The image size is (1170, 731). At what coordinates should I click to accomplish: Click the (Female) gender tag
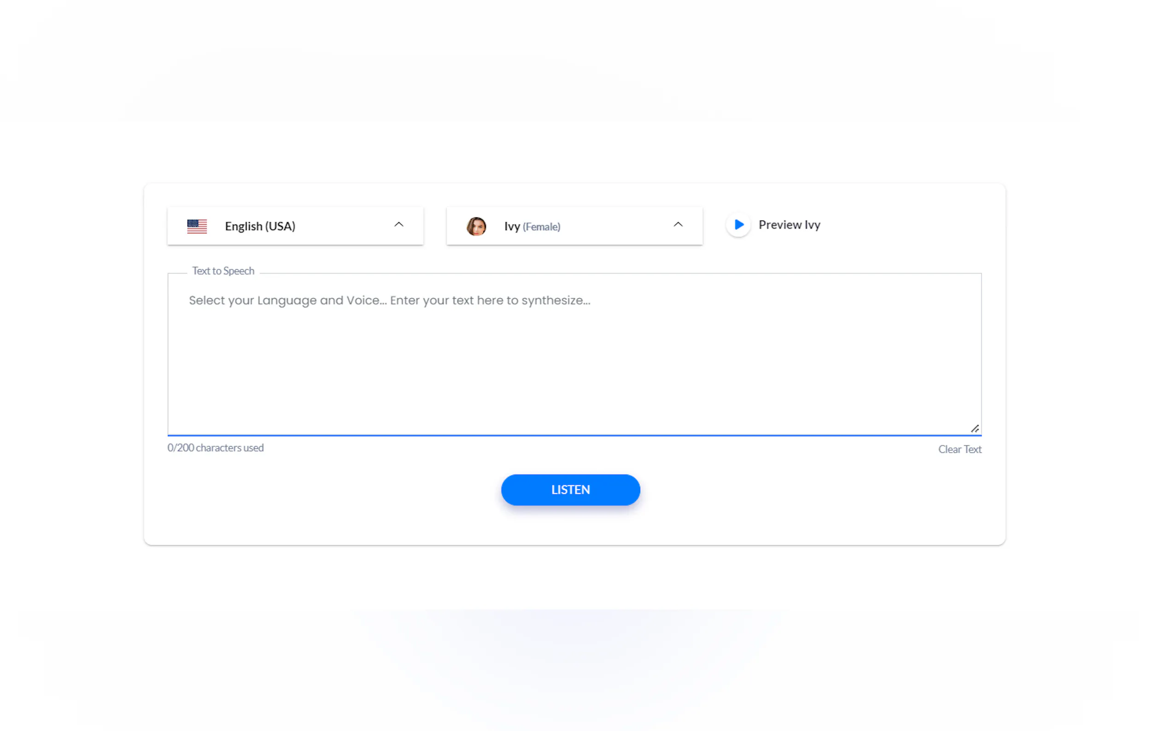point(541,227)
